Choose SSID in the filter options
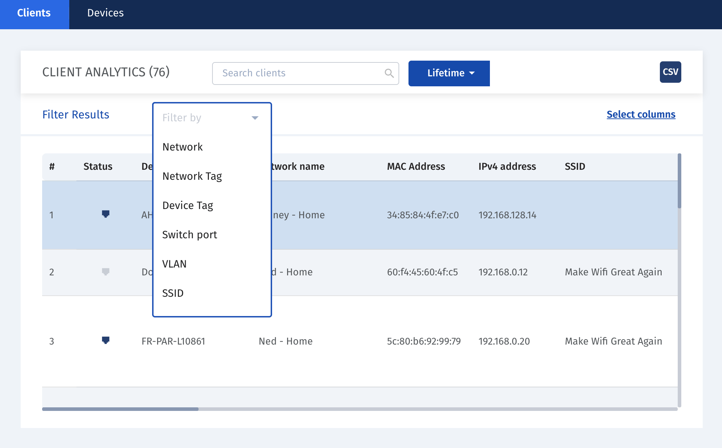Image resolution: width=722 pixels, height=448 pixels. point(173,293)
